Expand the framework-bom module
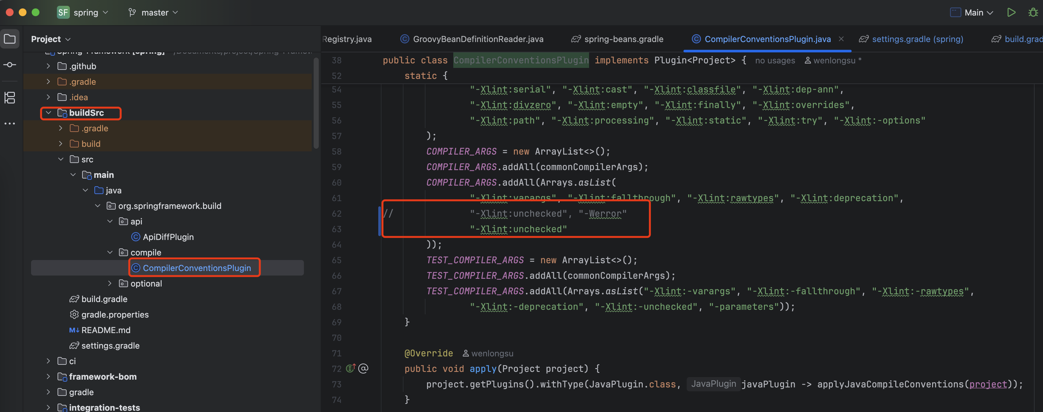Image resolution: width=1043 pixels, height=412 pixels. (x=48, y=377)
